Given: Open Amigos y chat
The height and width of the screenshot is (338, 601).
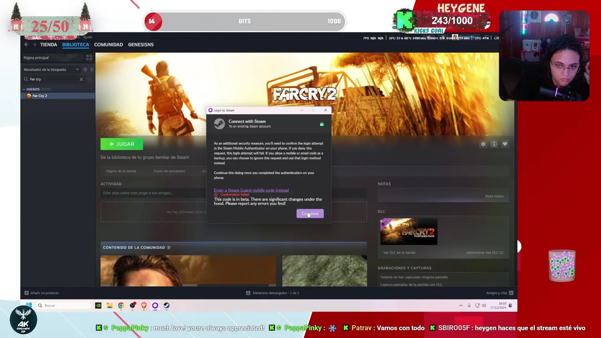Looking at the screenshot, I should coord(500,293).
